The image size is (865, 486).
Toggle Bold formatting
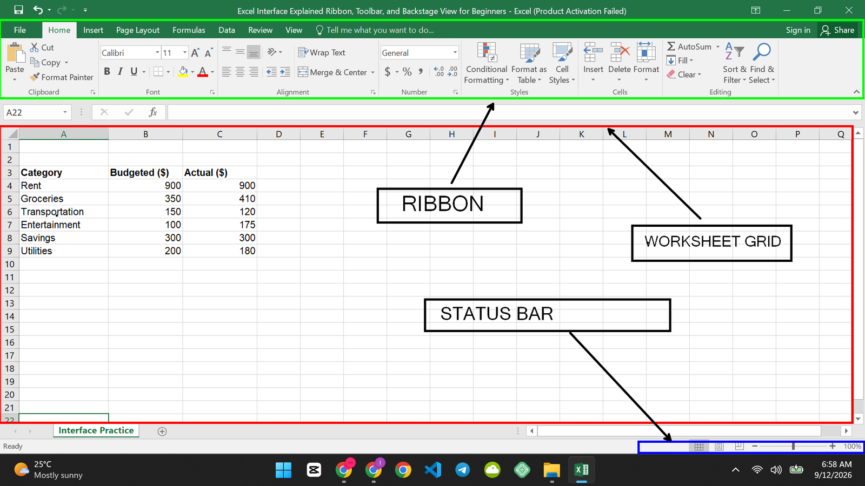pos(107,71)
